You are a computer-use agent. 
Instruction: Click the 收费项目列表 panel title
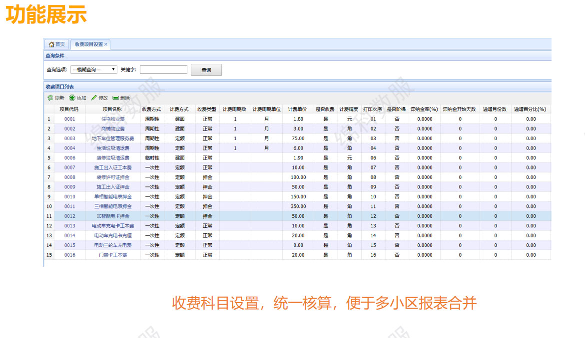point(59,87)
